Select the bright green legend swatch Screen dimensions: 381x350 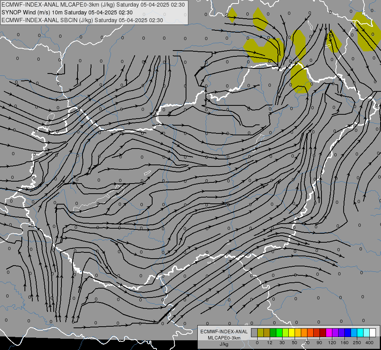(x=279, y=332)
